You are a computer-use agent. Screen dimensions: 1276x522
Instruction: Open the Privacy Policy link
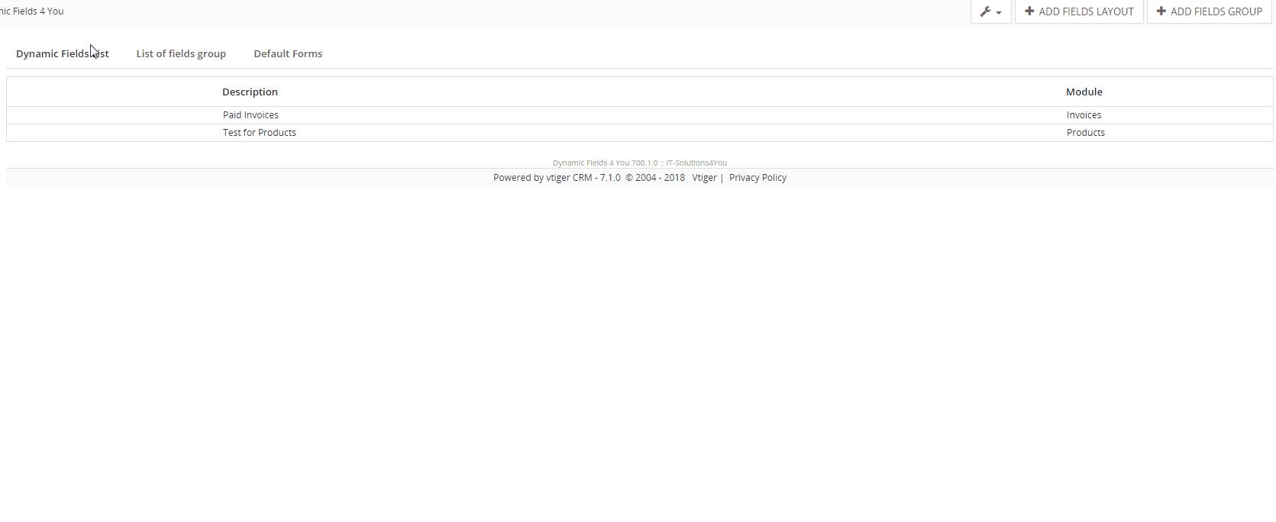(758, 178)
